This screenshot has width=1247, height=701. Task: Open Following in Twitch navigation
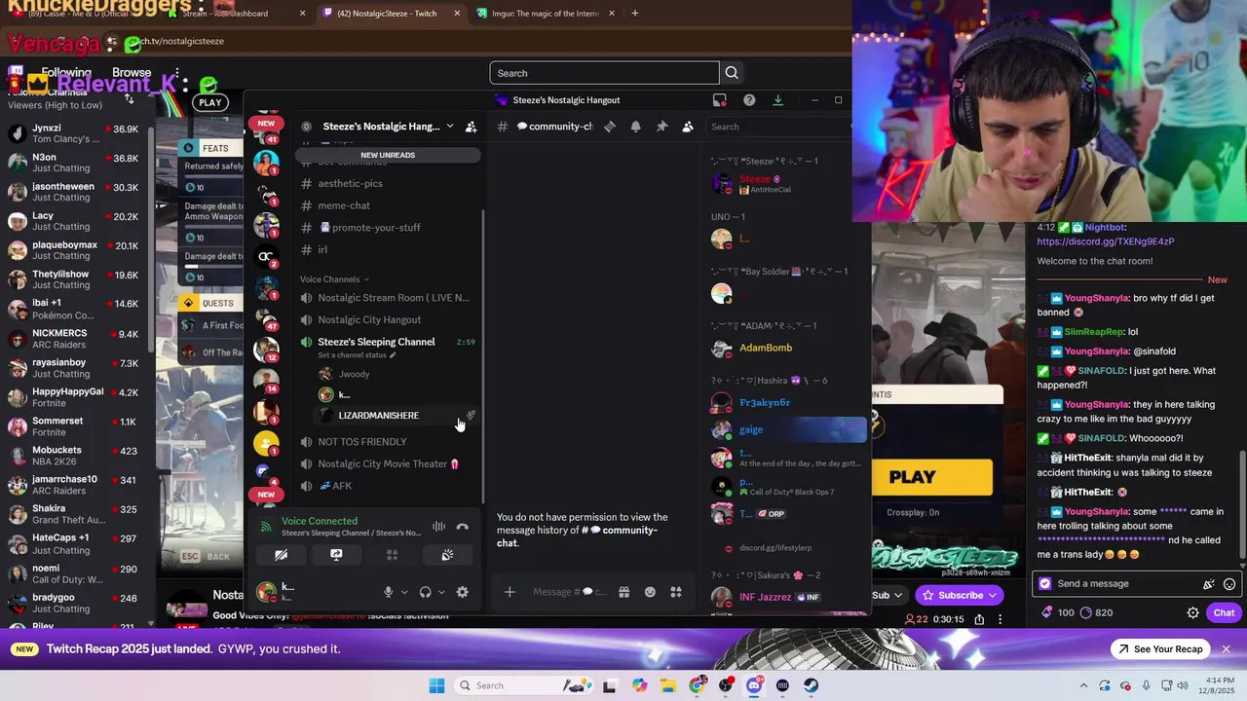[x=66, y=73]
